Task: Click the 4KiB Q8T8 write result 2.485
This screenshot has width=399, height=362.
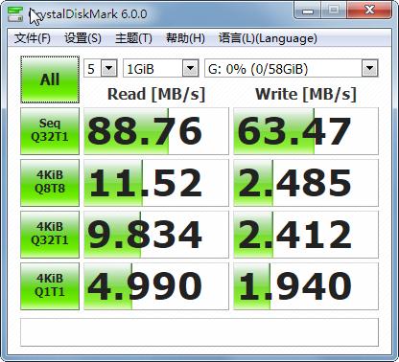Action: 306,183
